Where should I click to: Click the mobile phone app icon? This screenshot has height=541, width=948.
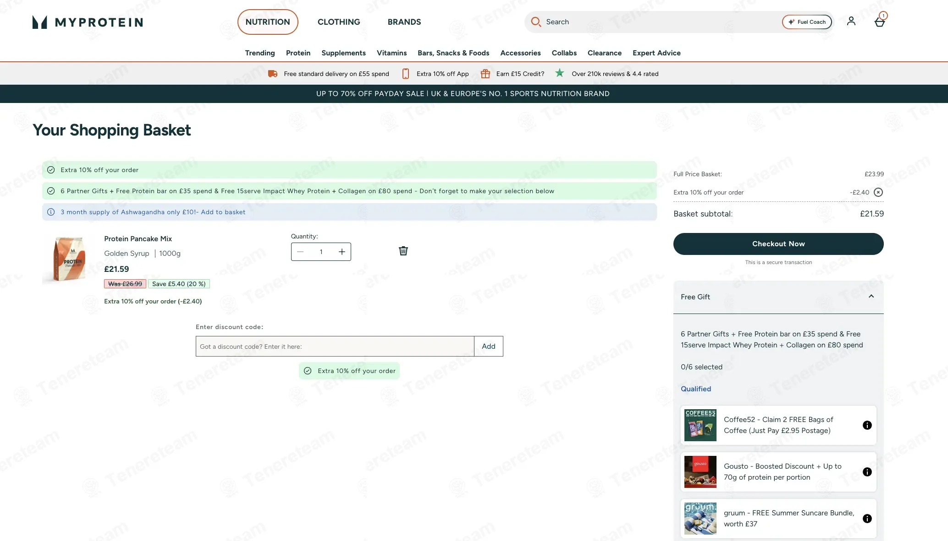click(405, 74)
